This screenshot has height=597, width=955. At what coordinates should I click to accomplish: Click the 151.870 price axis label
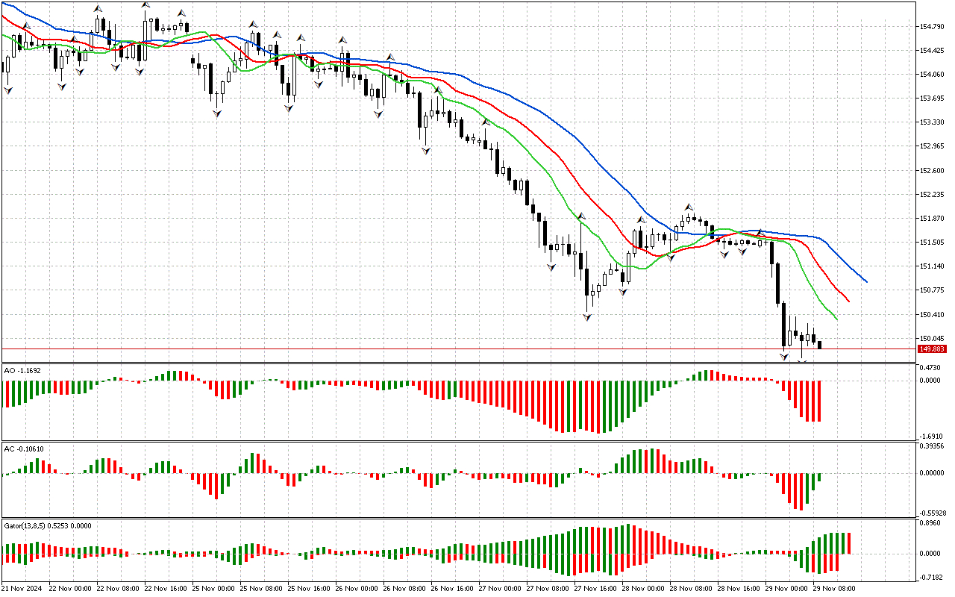tap(933, 218)
